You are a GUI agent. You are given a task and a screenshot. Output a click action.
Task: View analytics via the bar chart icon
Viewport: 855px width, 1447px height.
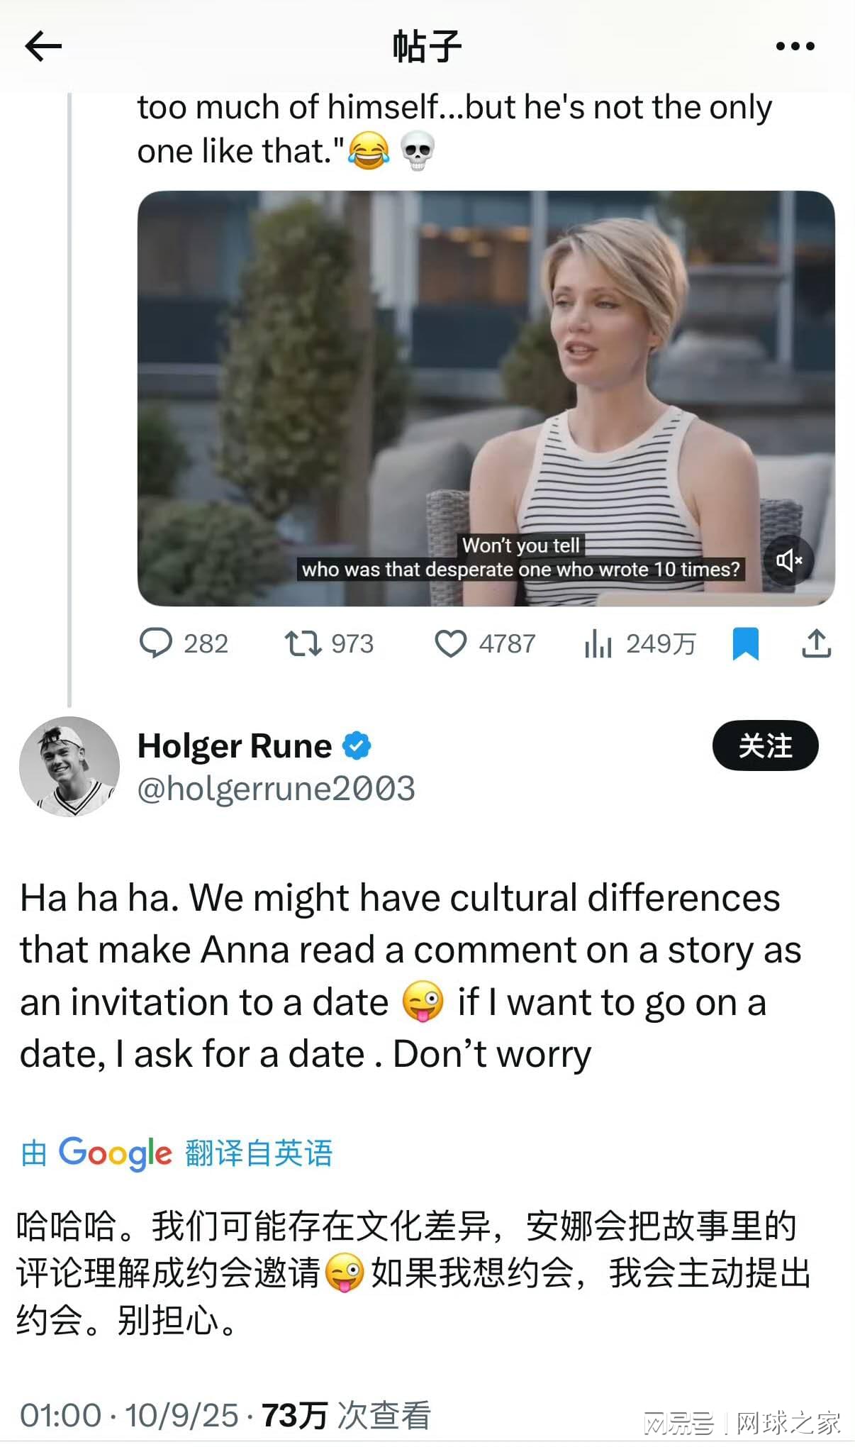click(x=598, y=644)
